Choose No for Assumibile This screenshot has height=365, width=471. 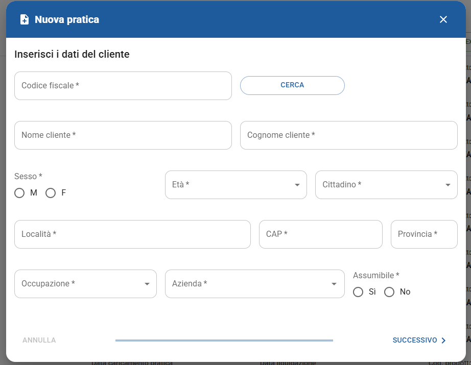pos(389,292)
